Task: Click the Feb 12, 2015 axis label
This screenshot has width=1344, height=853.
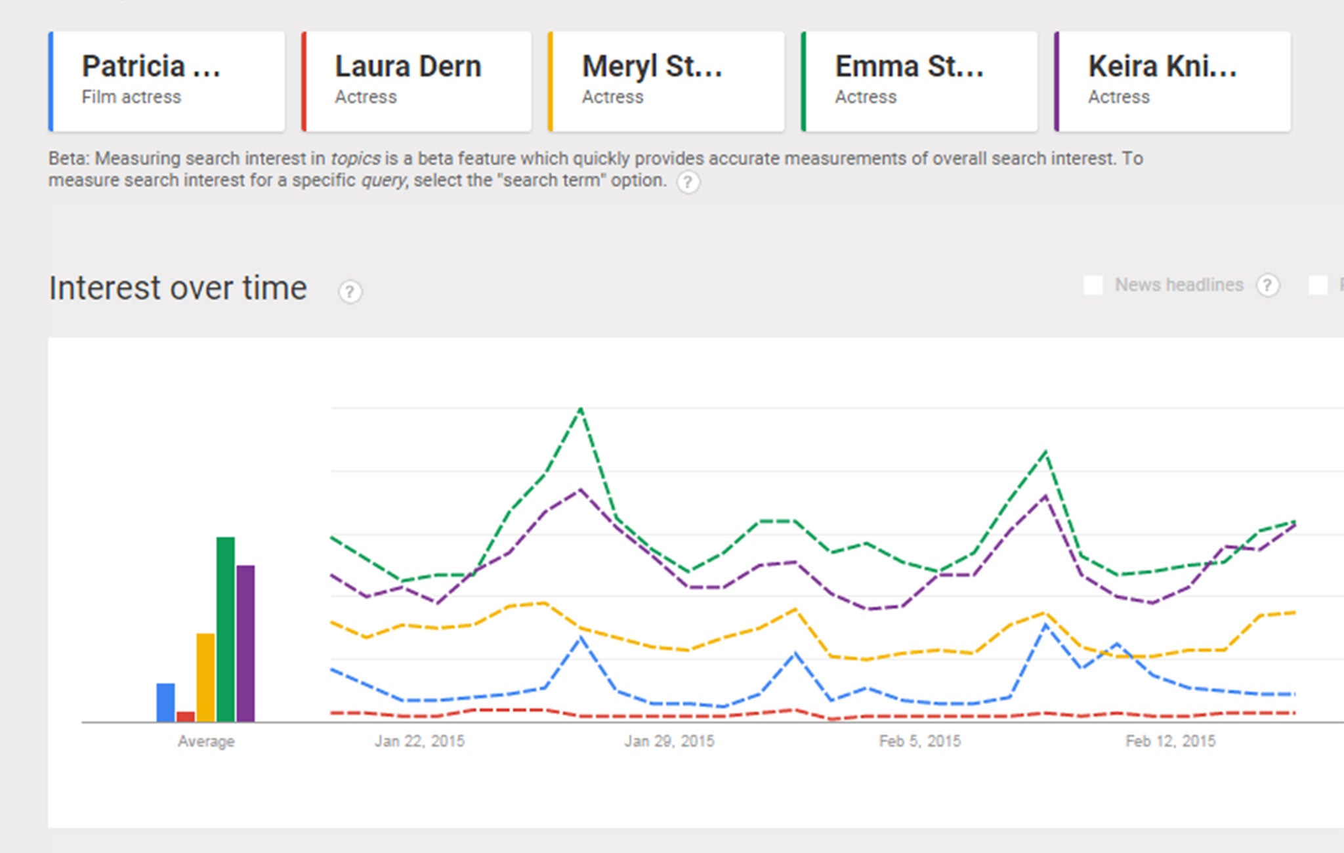Action: 1170,741
